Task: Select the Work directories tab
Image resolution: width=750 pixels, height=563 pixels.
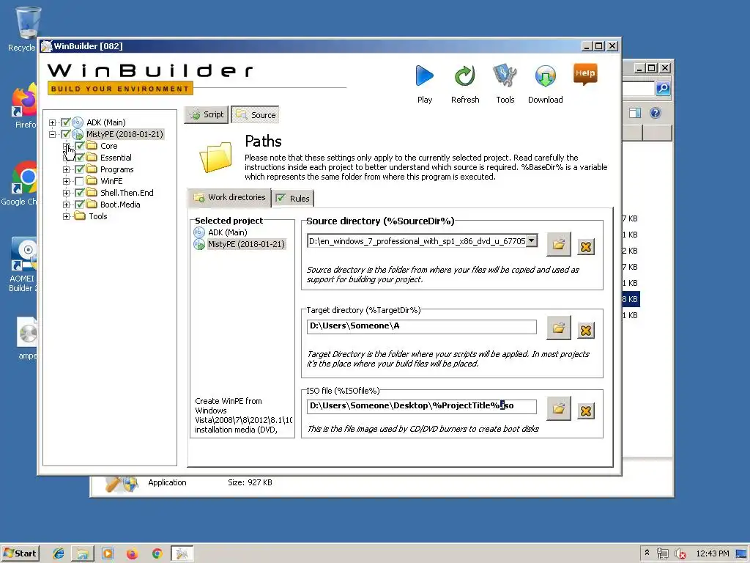Action: click(229, 198)
